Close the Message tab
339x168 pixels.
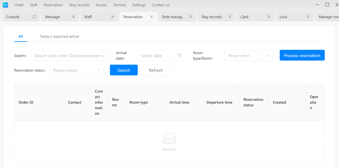pos(73,17)
